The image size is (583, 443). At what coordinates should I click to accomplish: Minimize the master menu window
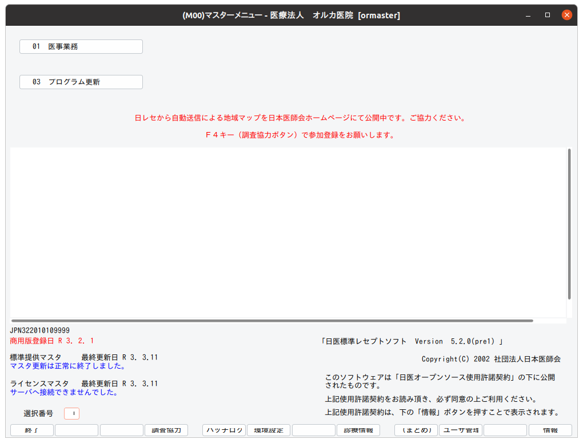click(527, 15)
